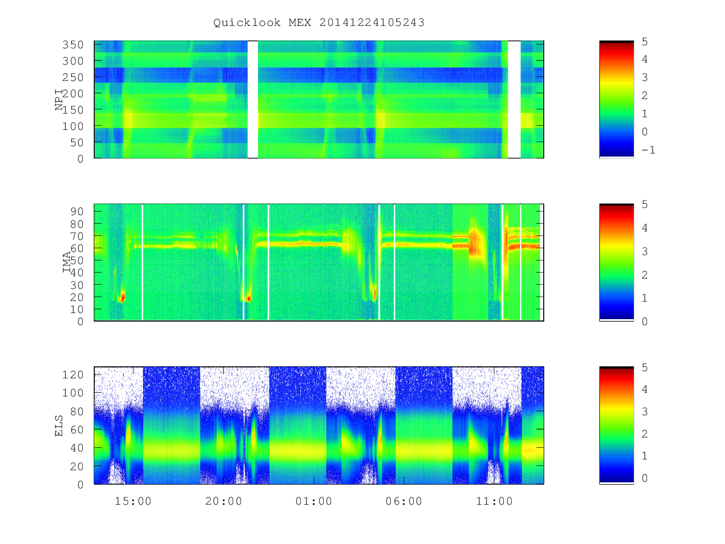Select the ELS axis label
The image size is (725, 544).
pos(59,426)
